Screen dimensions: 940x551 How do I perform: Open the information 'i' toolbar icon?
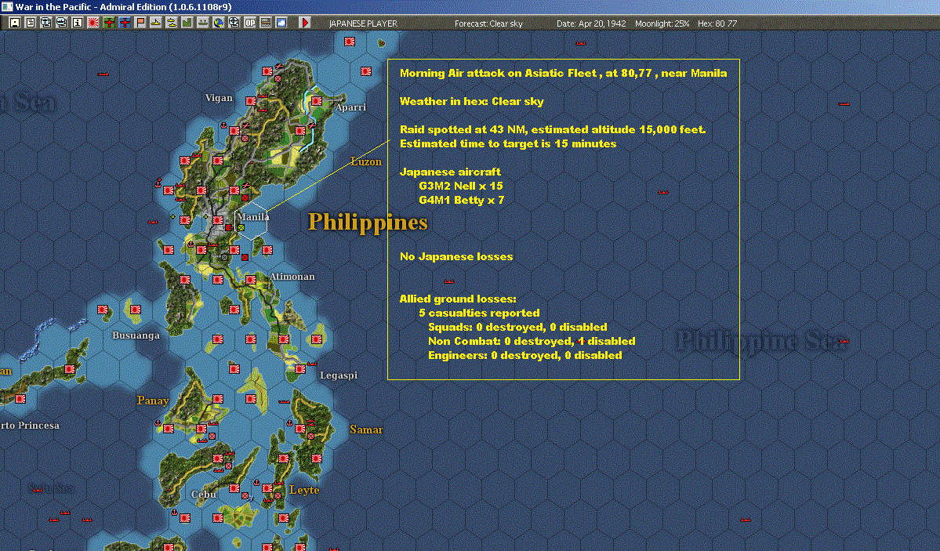coord(78,23)
